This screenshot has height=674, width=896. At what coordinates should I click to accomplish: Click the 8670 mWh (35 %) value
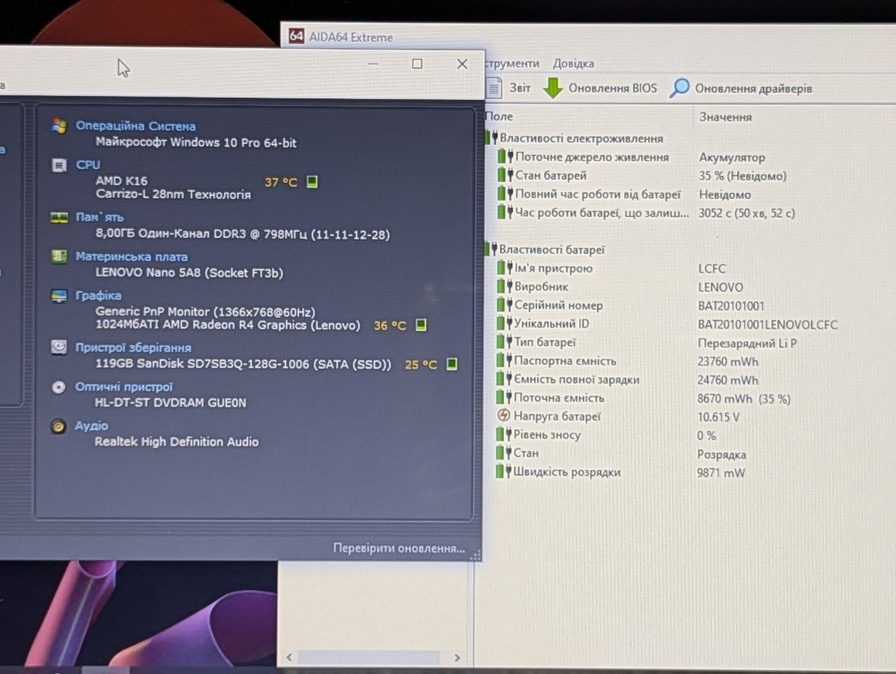coord(743,399)
